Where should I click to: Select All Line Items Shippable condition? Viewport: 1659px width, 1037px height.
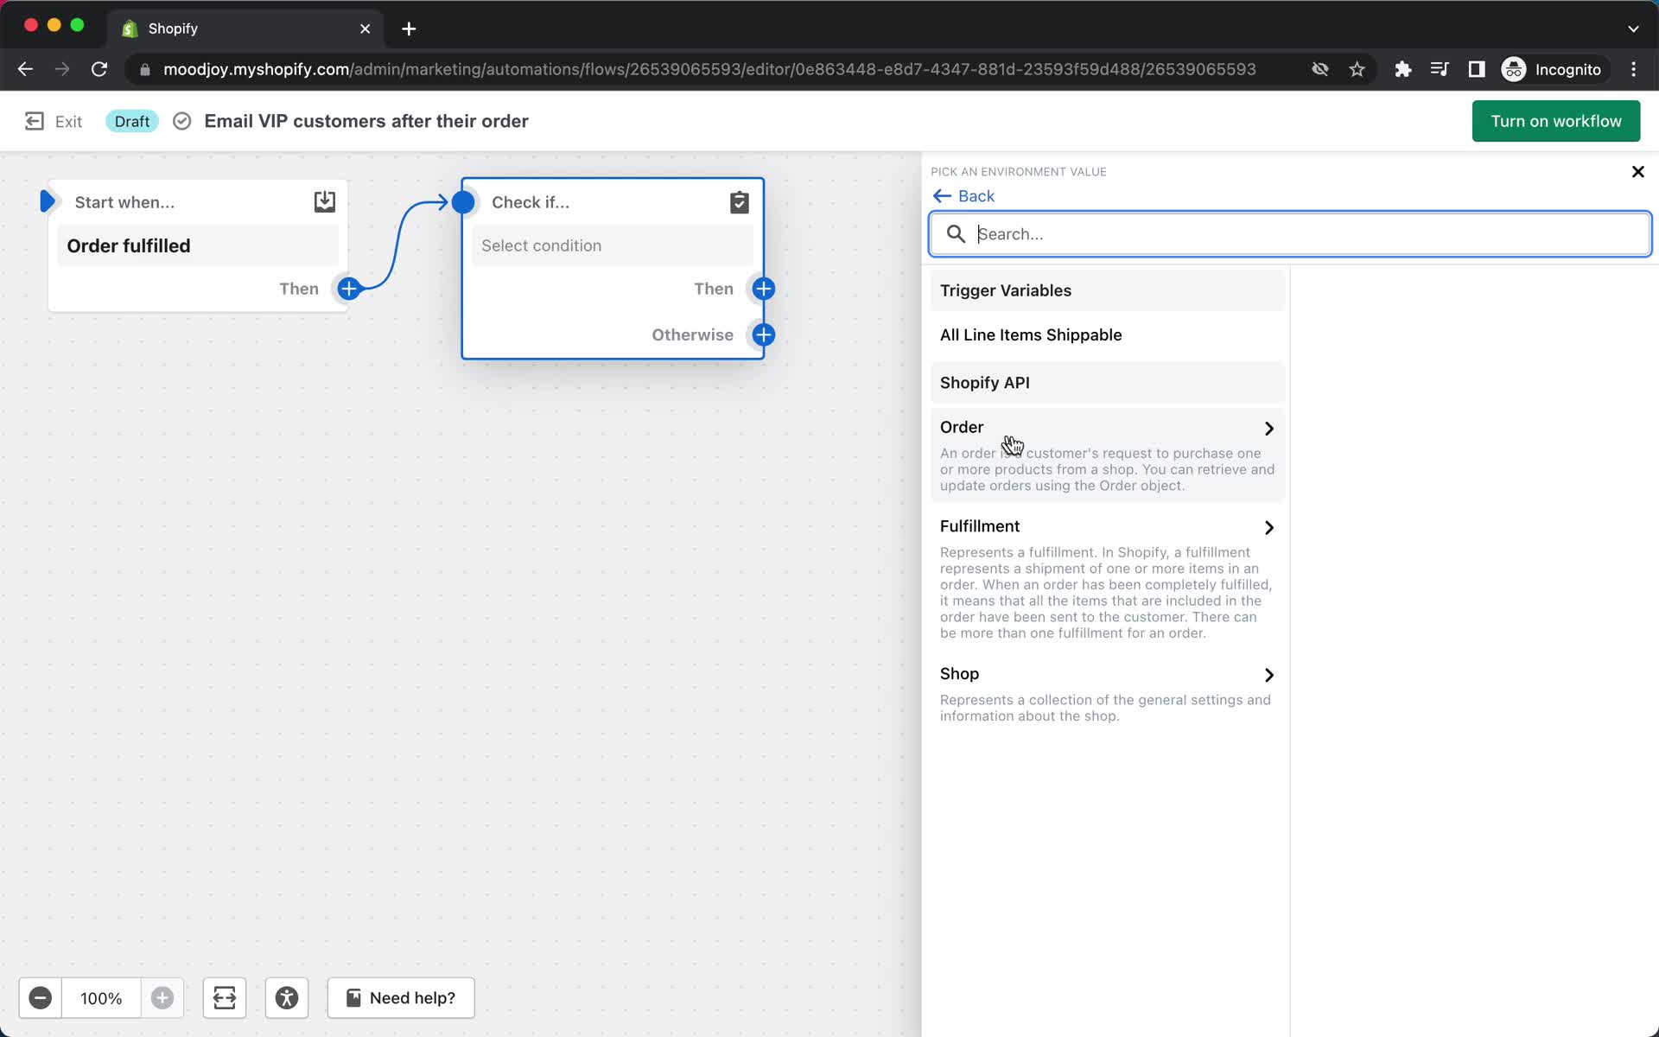1031,334
